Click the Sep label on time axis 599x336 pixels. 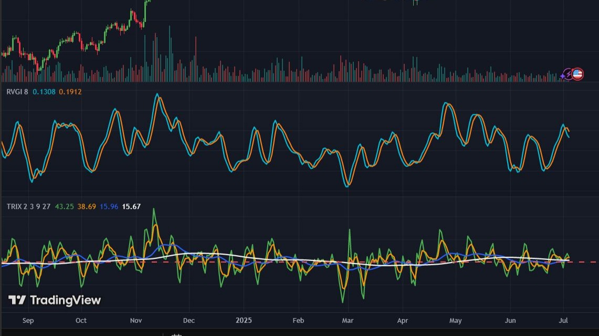[28, 320]
